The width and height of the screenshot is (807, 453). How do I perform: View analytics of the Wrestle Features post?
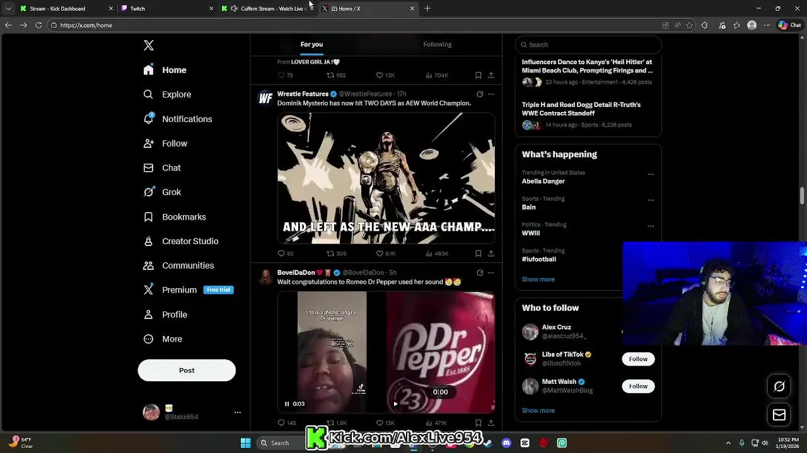[429, 254]
